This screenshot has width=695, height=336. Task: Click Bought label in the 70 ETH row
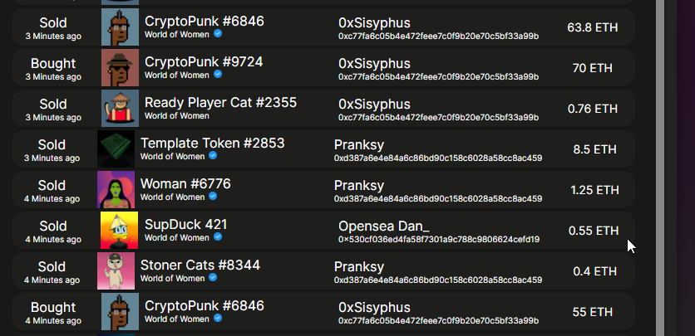pyautogui.click(x=53, y=64)
